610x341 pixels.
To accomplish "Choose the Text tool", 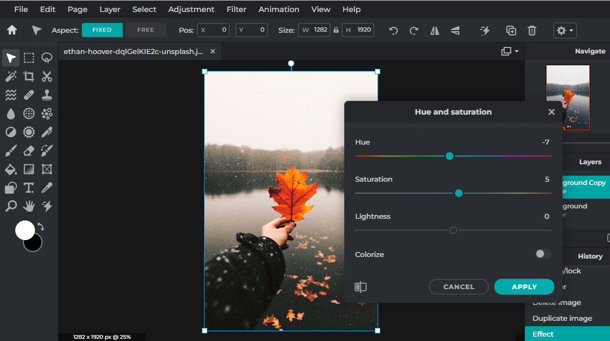I will pyautogui.click(x=28, y=187).
